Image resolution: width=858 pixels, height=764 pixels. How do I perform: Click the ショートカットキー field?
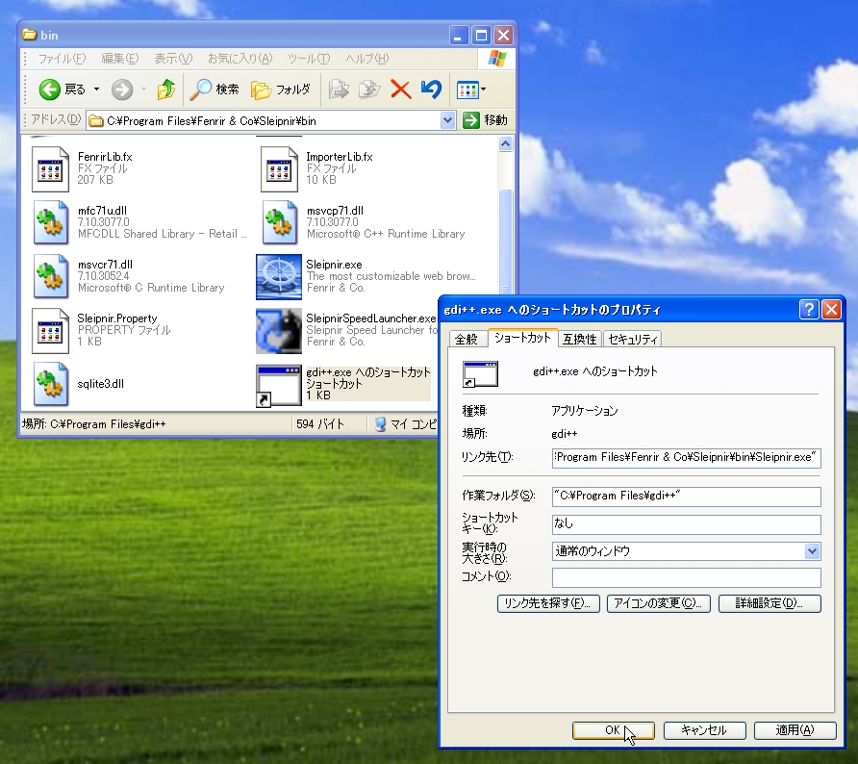tap(686, 524)
